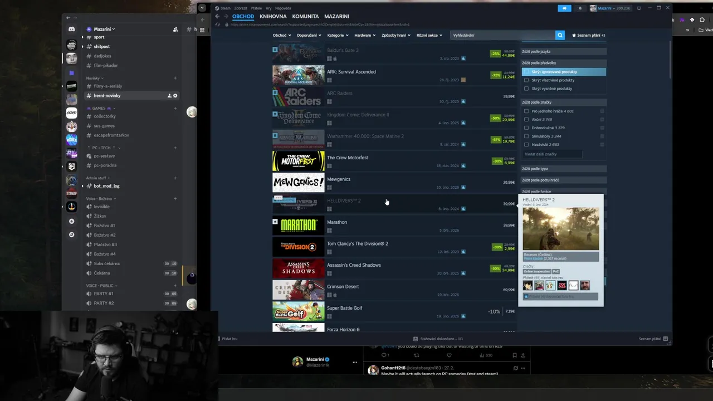Click the hledat další značky tag field
The width and height of the screenshot is (713, 401).
(553, 154)
